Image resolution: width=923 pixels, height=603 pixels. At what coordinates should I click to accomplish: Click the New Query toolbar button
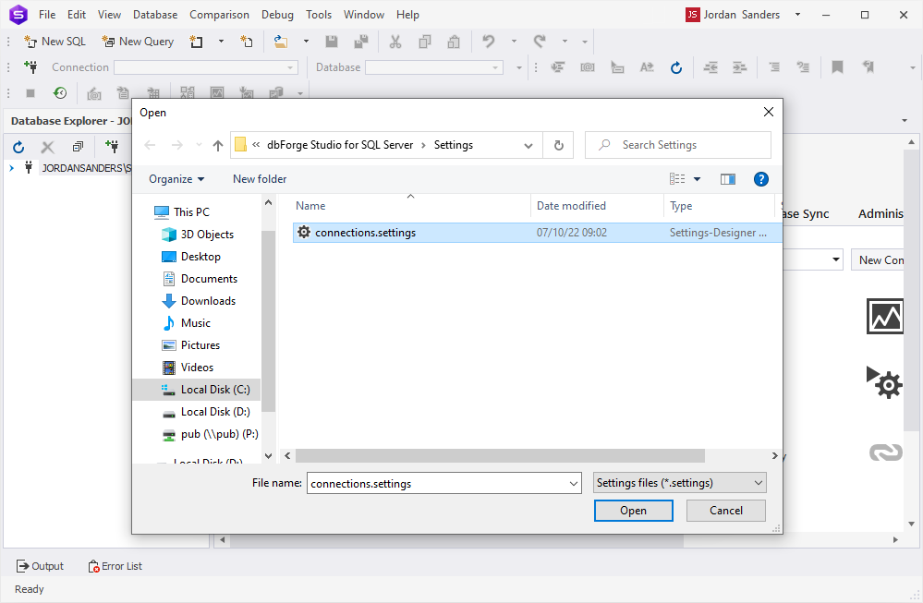(x=138, y=42)
